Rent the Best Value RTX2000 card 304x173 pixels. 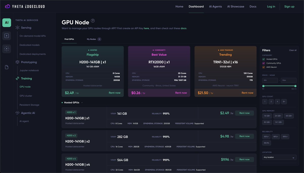pyautogui.click(x=181, y=93)
